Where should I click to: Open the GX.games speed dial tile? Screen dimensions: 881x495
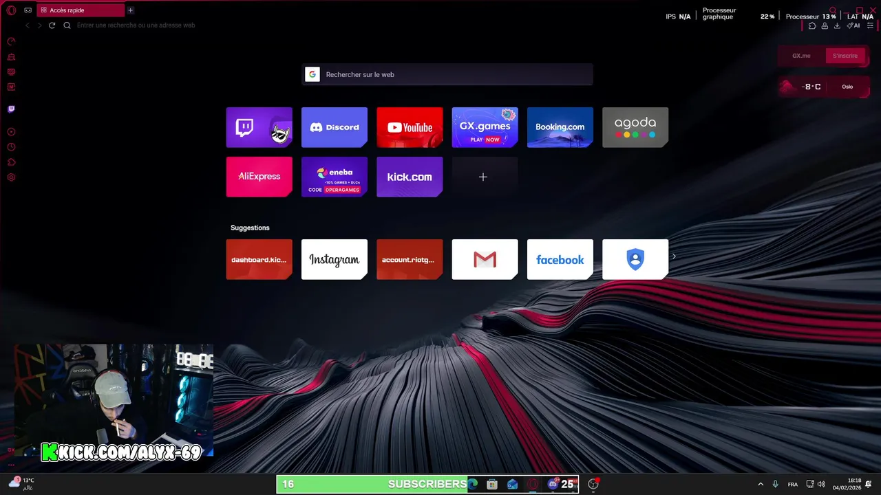[485, 127]
